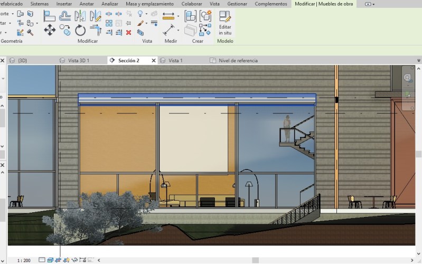Viewport: 422px width, 264px height.
Task: Close the Sección 2 view tab
Action: tap(154, 61)
